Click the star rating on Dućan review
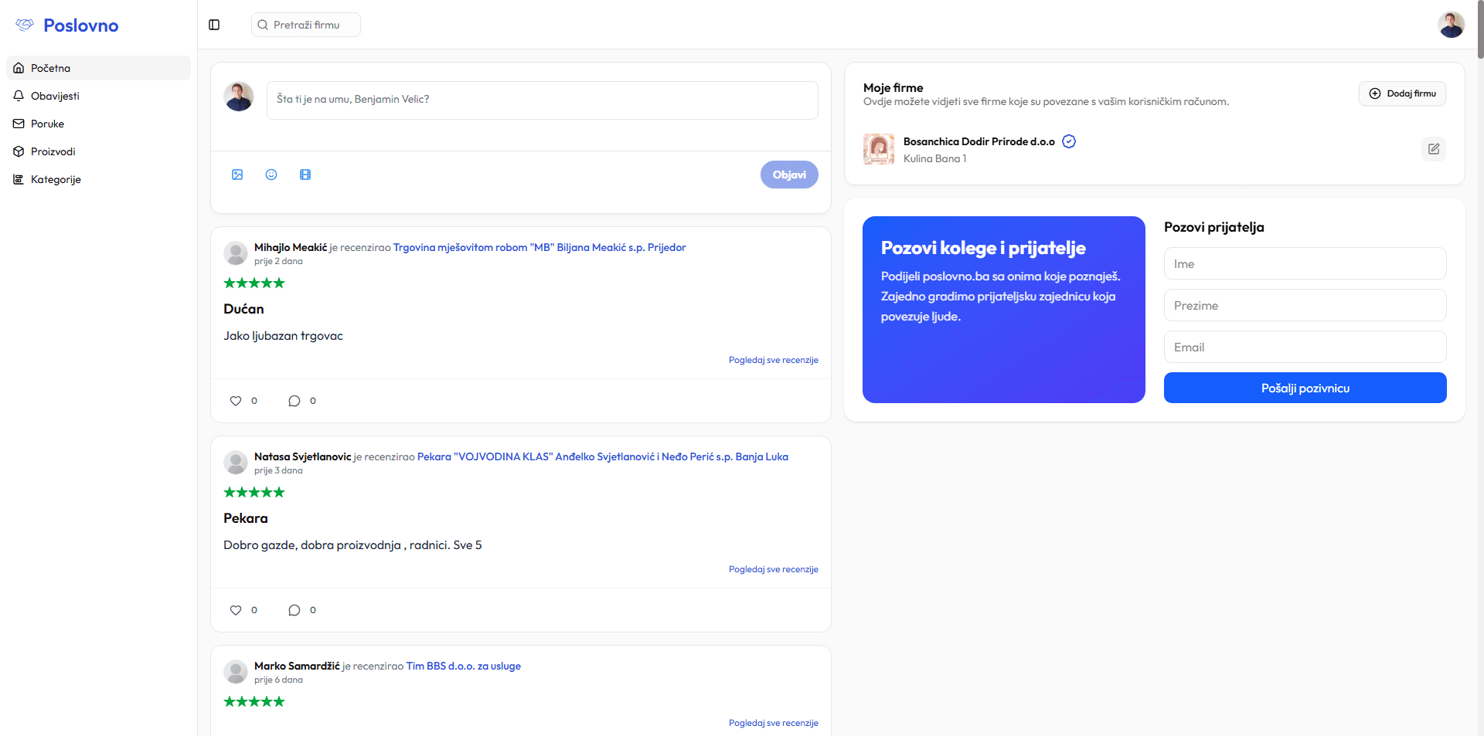Viewport: 1484px width, 736px height. click(x=254, y=283)
